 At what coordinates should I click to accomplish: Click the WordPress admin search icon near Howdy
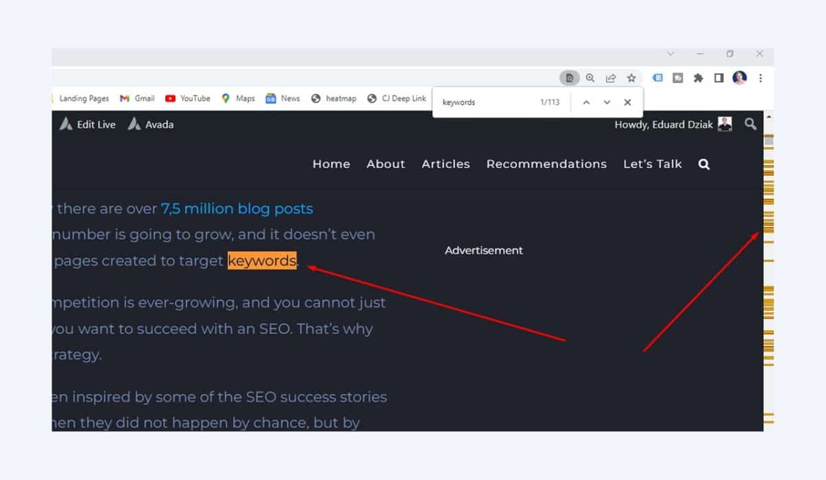750,124
